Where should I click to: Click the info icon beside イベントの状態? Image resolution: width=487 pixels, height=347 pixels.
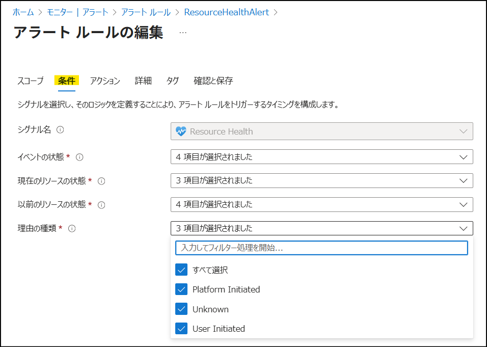click(79, 157)
